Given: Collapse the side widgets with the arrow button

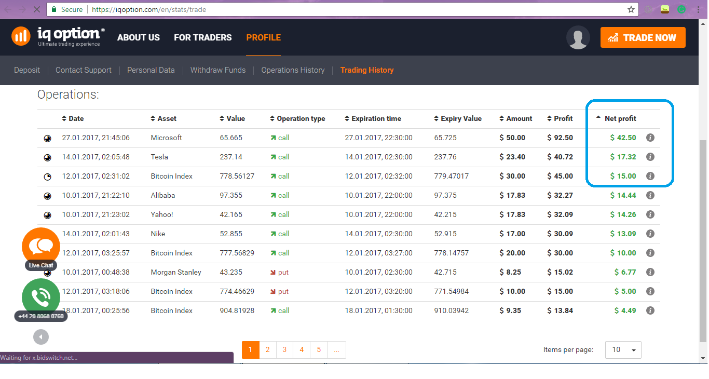Looking at the screenshot, I should (x=41, y=337).
